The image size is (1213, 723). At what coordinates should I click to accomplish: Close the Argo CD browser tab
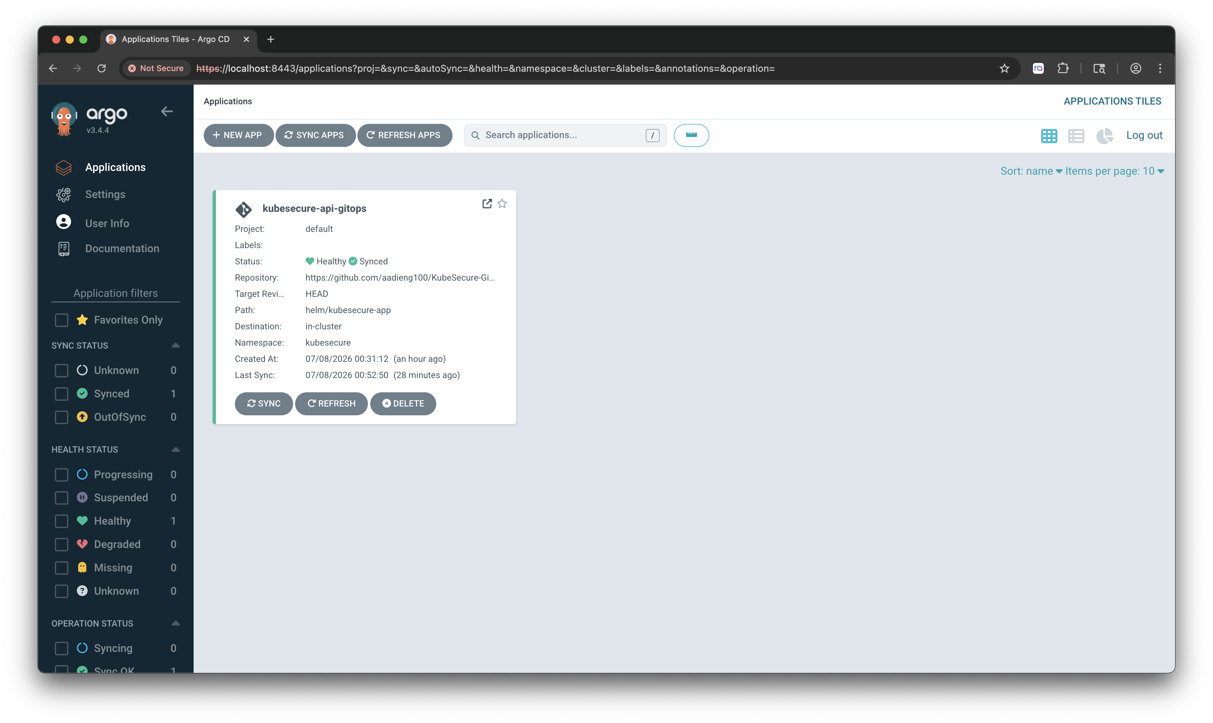246,39
